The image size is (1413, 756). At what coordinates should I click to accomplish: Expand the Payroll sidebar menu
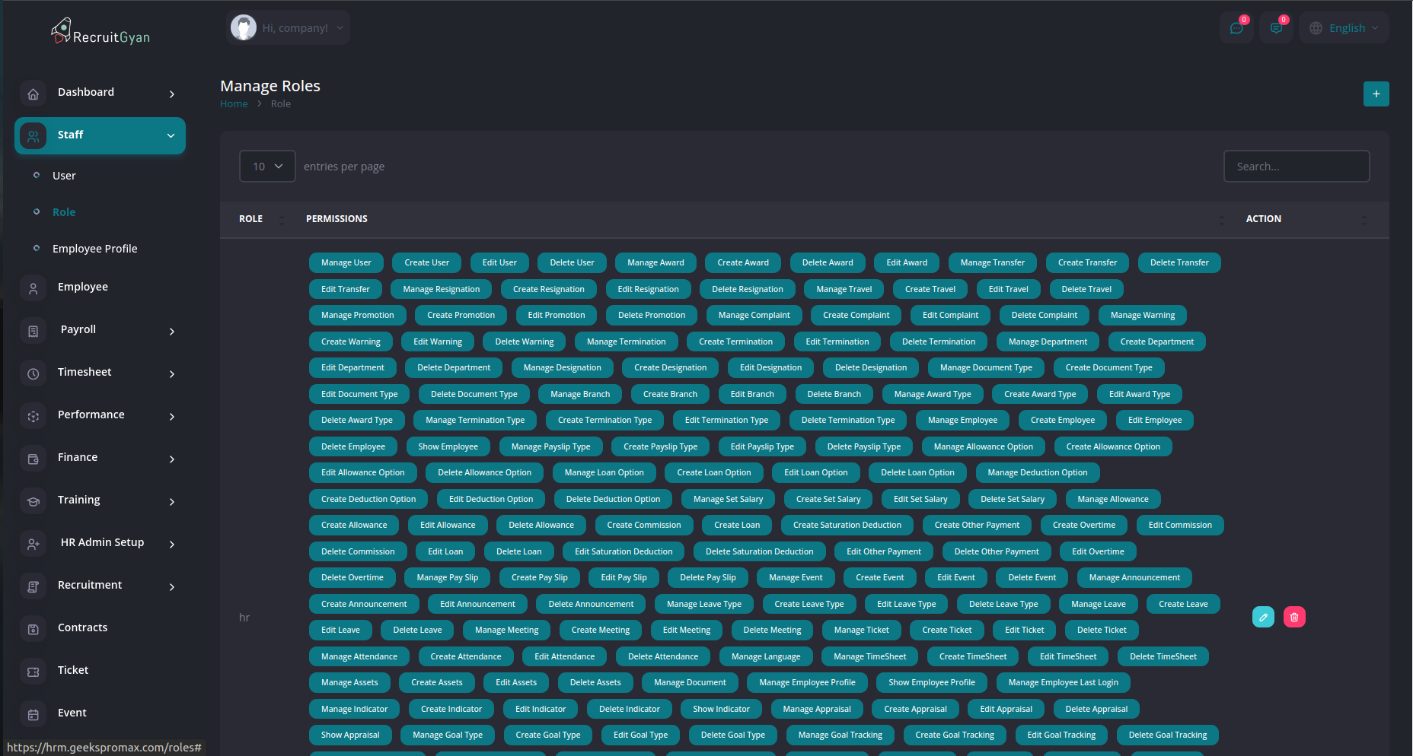coord(99,330)
